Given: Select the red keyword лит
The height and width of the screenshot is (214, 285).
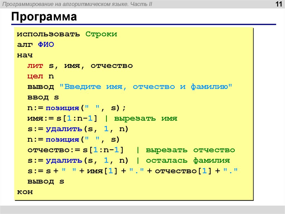Looking at the screenshot, I should (x=35, y=65).
